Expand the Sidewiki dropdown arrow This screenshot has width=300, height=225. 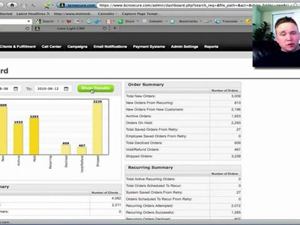(167, 21)
